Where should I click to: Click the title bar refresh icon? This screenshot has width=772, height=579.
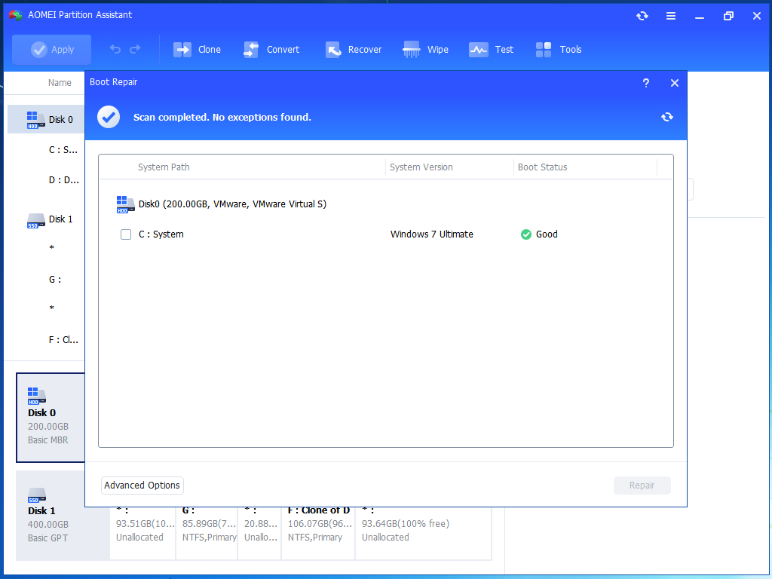642,16
